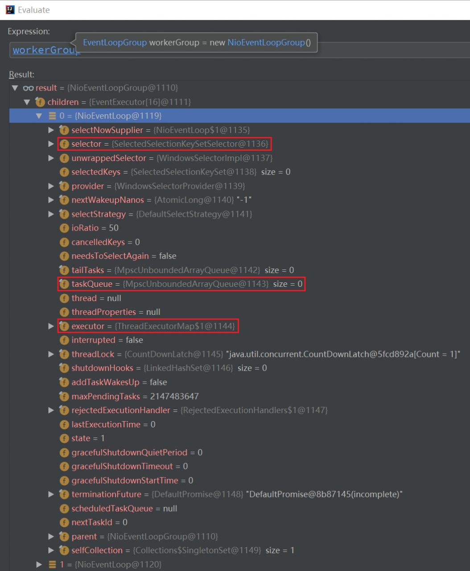470x571 pixels.
Task: Expand the selectStrategy field
Action: click(x=51, y=214)
